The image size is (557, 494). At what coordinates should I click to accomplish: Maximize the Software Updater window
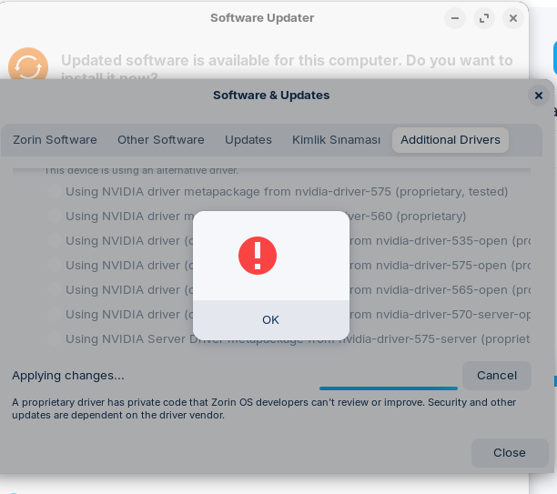[x=484, y=18]
